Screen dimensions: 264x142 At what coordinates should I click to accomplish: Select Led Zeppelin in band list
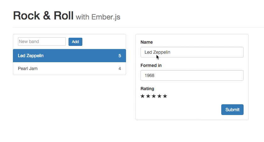[x=31, y=56]
